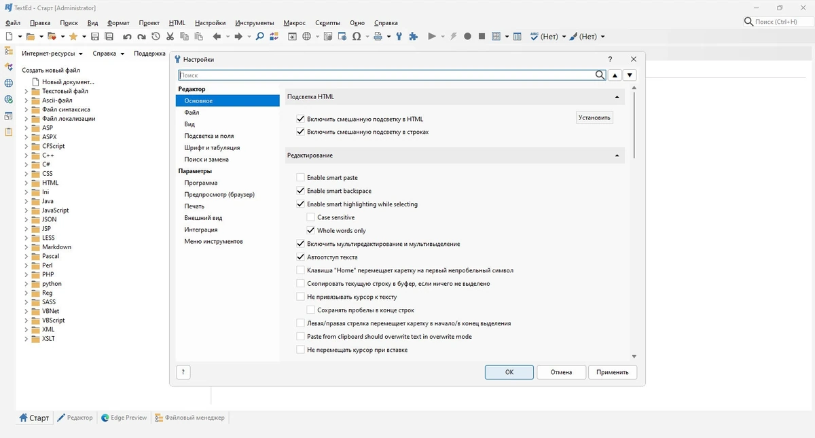Image resolution: width=815 pixels, height=438 pixels.
Task: Switch to the Файловый менеджер tab
Action: pyautogui.click(x=189, y=418)
